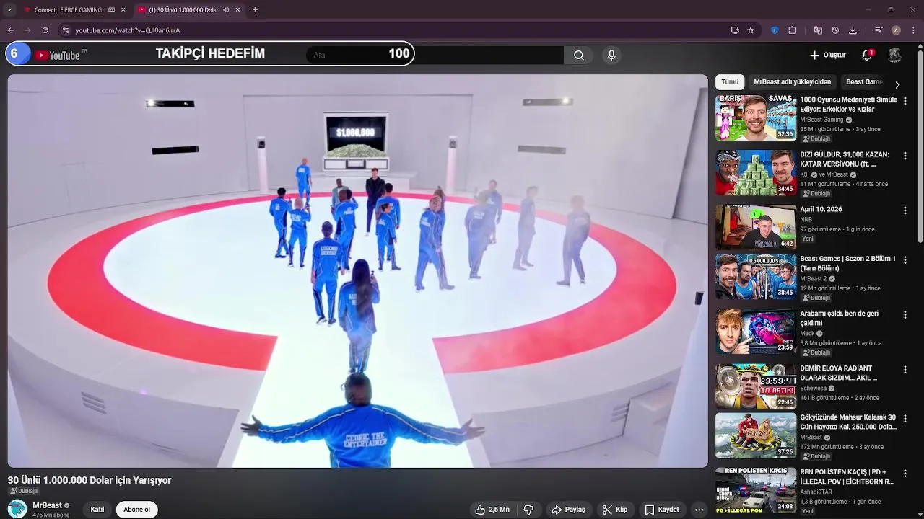Open MrBeast Gaming channel name
924x519 pixels.
[x=821, y=120]
